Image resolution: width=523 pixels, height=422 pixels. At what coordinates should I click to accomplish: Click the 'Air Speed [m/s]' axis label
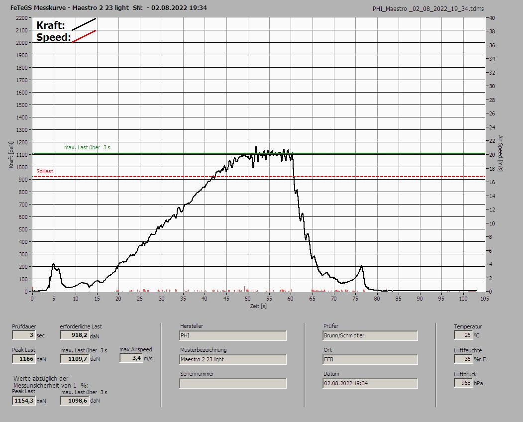coord(500,153)
